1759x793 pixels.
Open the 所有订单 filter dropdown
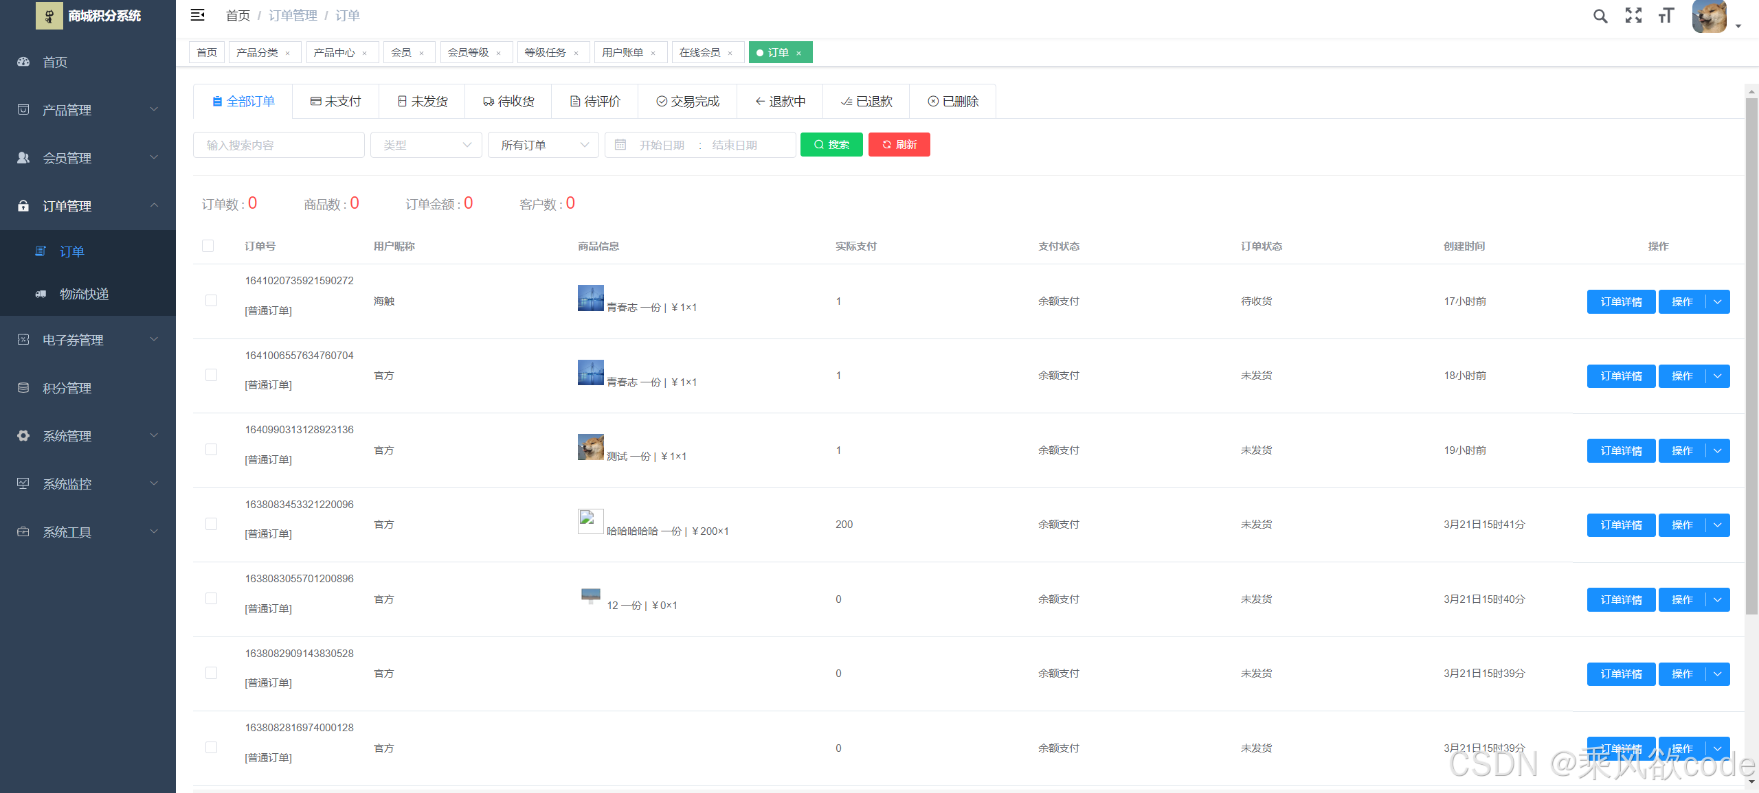point(543,144)
